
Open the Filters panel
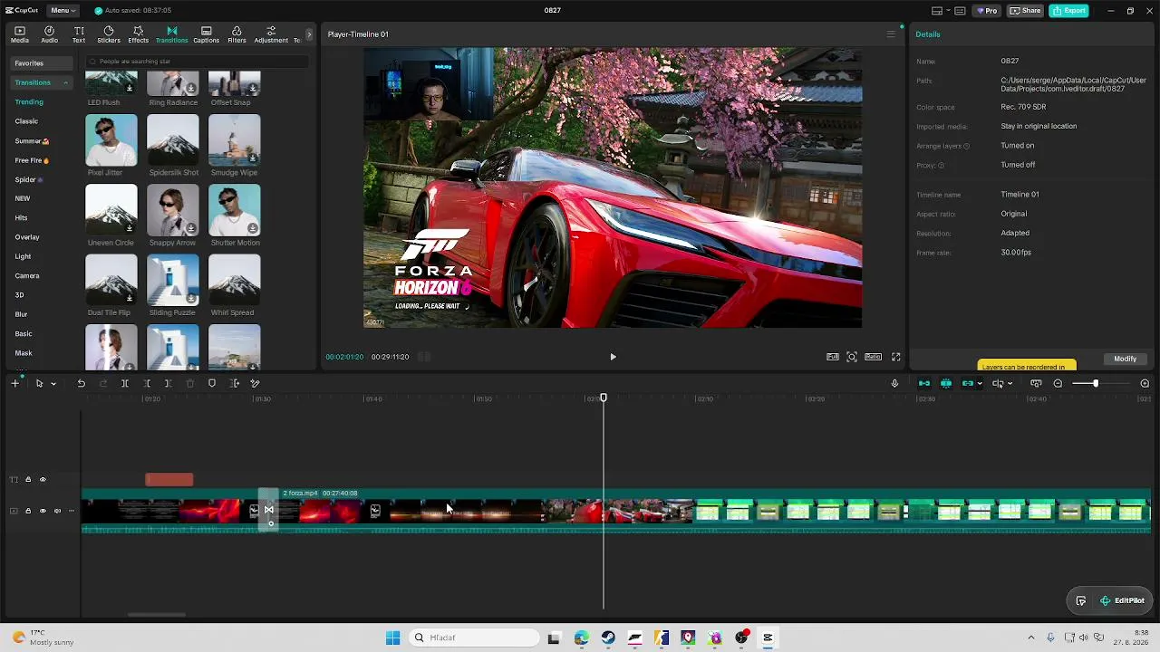pyautogui.click(x=237, y=34)
